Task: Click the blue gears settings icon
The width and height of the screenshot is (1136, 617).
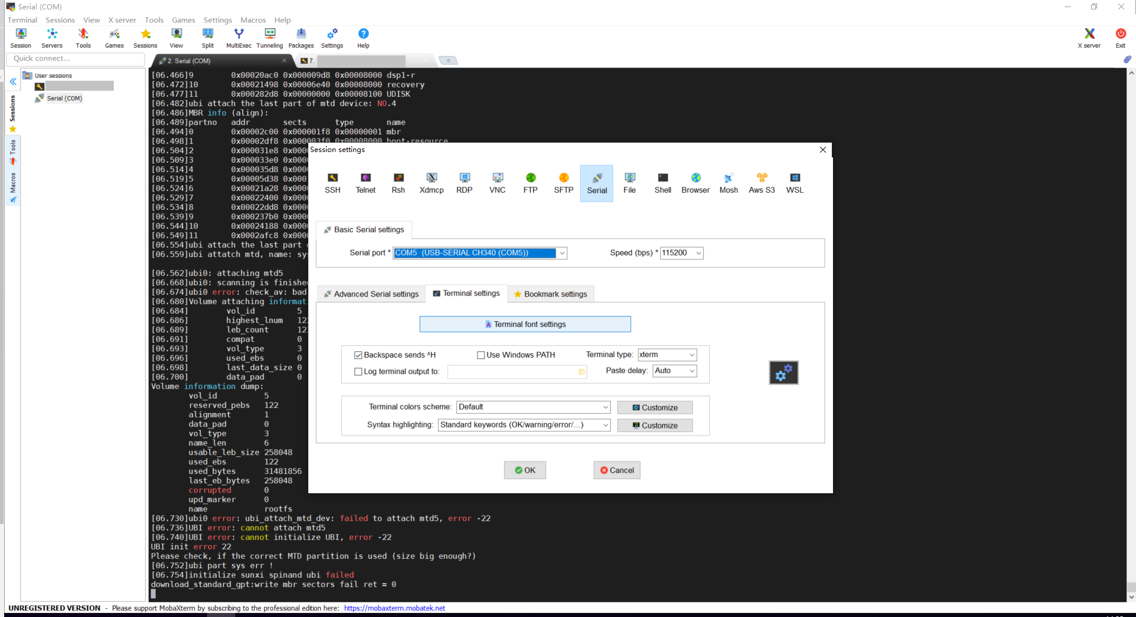Action: pyautogui.click(x=783, y=372)
